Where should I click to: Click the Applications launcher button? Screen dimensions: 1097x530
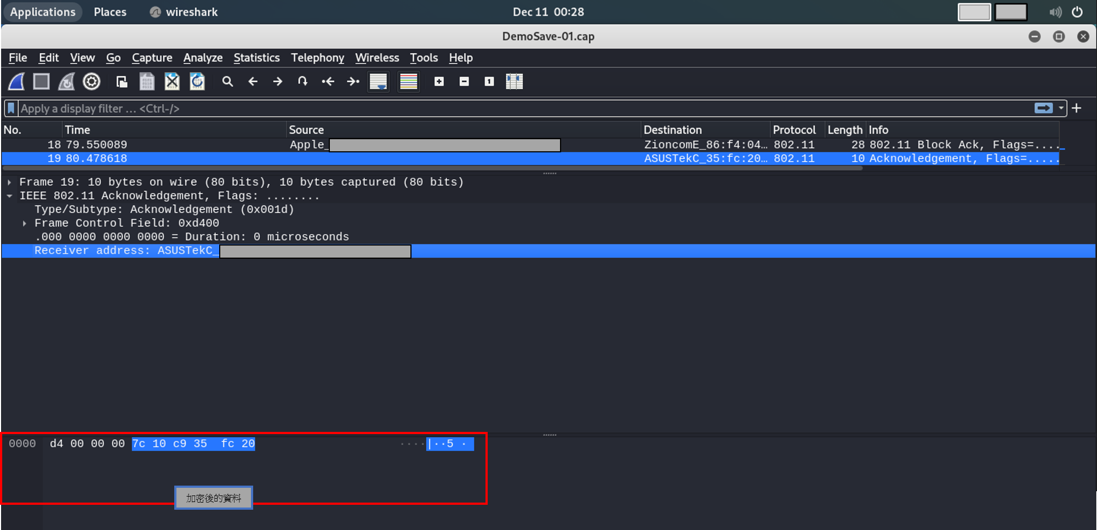pyautogui.click(x=43, y=12)
